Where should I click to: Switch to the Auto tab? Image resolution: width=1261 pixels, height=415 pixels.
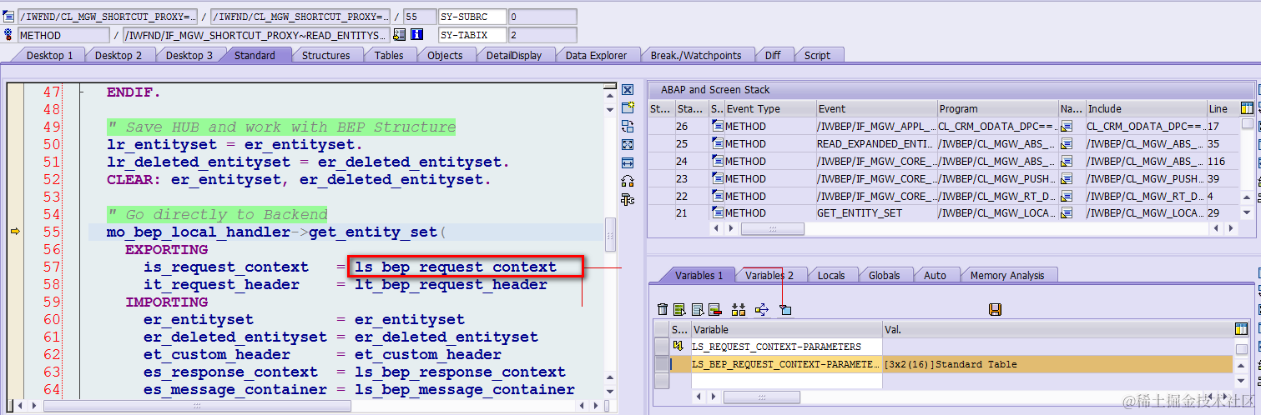[x=935, y=275]
